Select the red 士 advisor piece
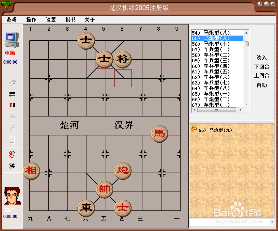Screen dimensions: 278x231 click(x=123, y=208)
